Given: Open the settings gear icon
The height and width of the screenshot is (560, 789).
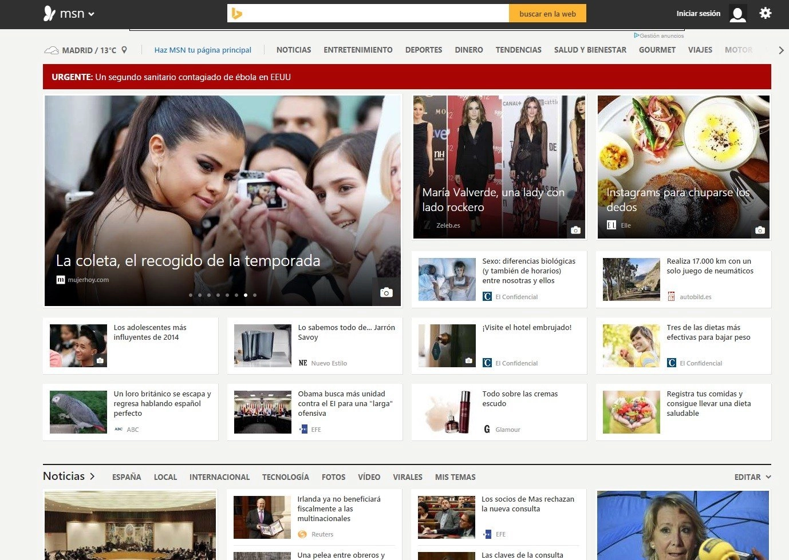Looking at the screenshot, I should (x=766, y=13).
